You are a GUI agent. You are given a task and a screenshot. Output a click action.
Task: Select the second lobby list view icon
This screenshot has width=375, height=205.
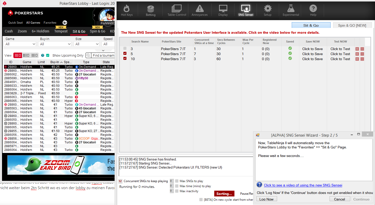coord(26,55)
